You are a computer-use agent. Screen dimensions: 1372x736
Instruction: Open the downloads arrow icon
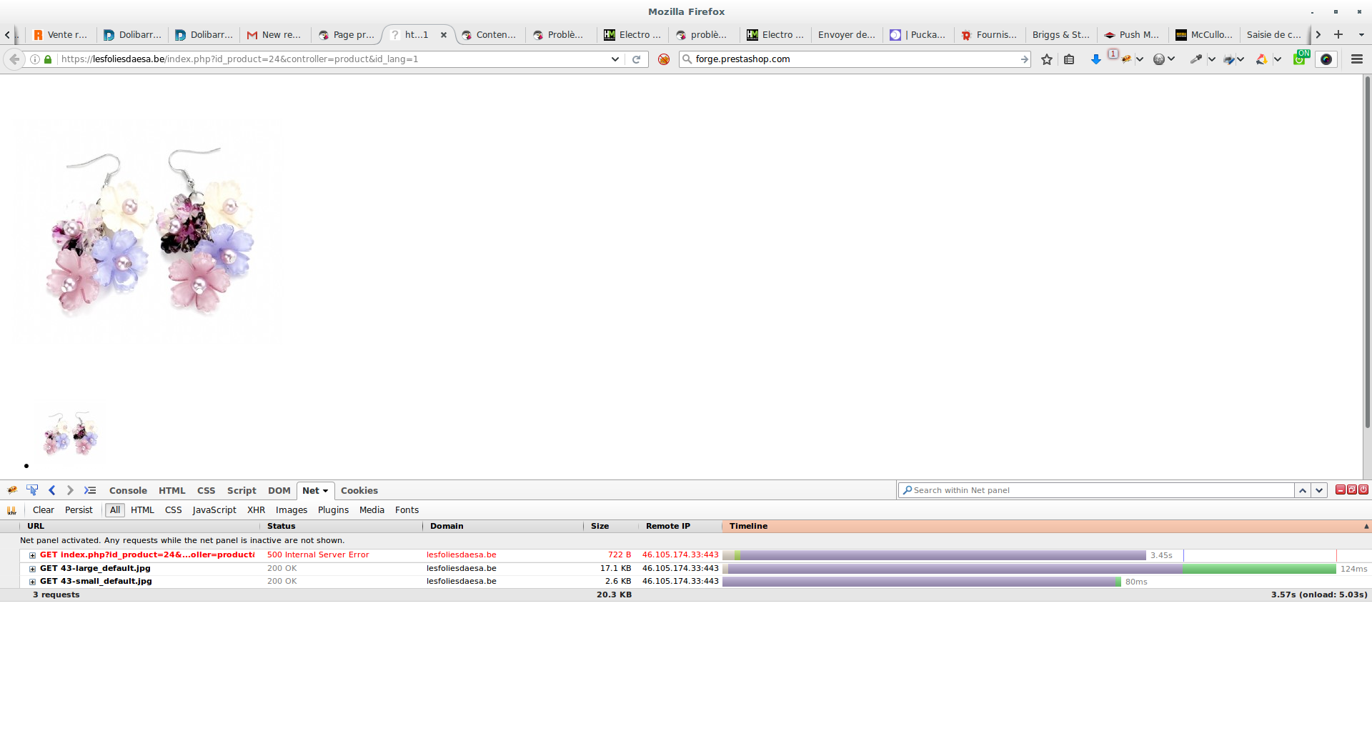pos(1095,59)
